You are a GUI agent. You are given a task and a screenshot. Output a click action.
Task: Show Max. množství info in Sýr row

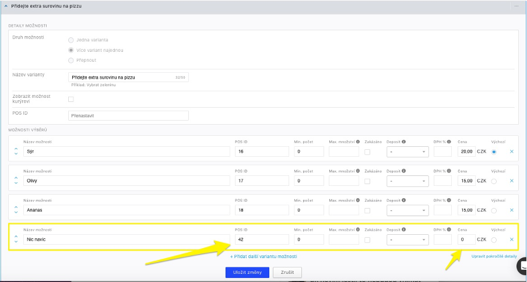click(x=358, y=142)
